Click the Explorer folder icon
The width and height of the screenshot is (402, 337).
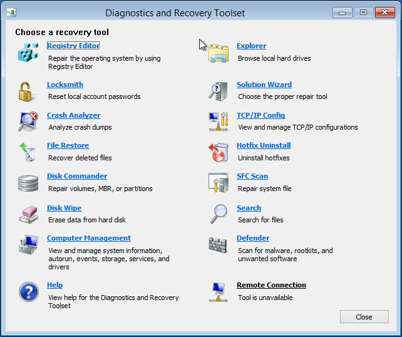click(219, 53)
